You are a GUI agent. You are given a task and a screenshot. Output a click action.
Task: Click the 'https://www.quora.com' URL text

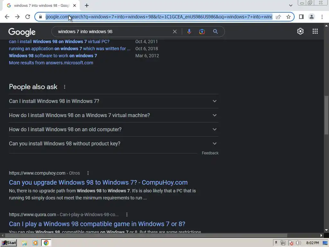[x=32, y=215]
